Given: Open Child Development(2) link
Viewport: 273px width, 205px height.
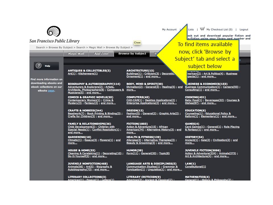Looking at the screenshot, I should tap(82, 127).
